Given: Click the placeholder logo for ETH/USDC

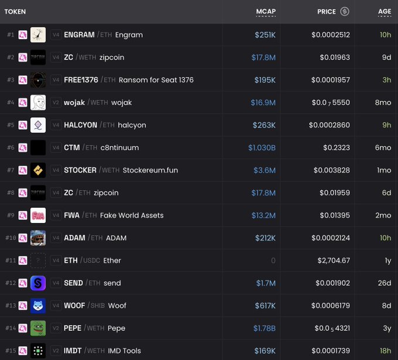Looking at the screenshot, I should 38,260.
